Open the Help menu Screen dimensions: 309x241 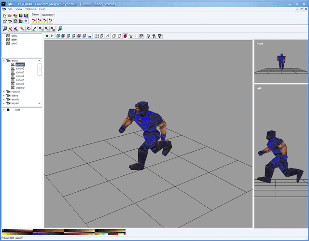point(42,9)
